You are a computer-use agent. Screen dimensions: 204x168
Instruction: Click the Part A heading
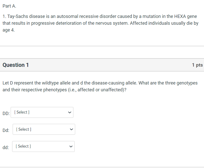(x=9, y=6)
